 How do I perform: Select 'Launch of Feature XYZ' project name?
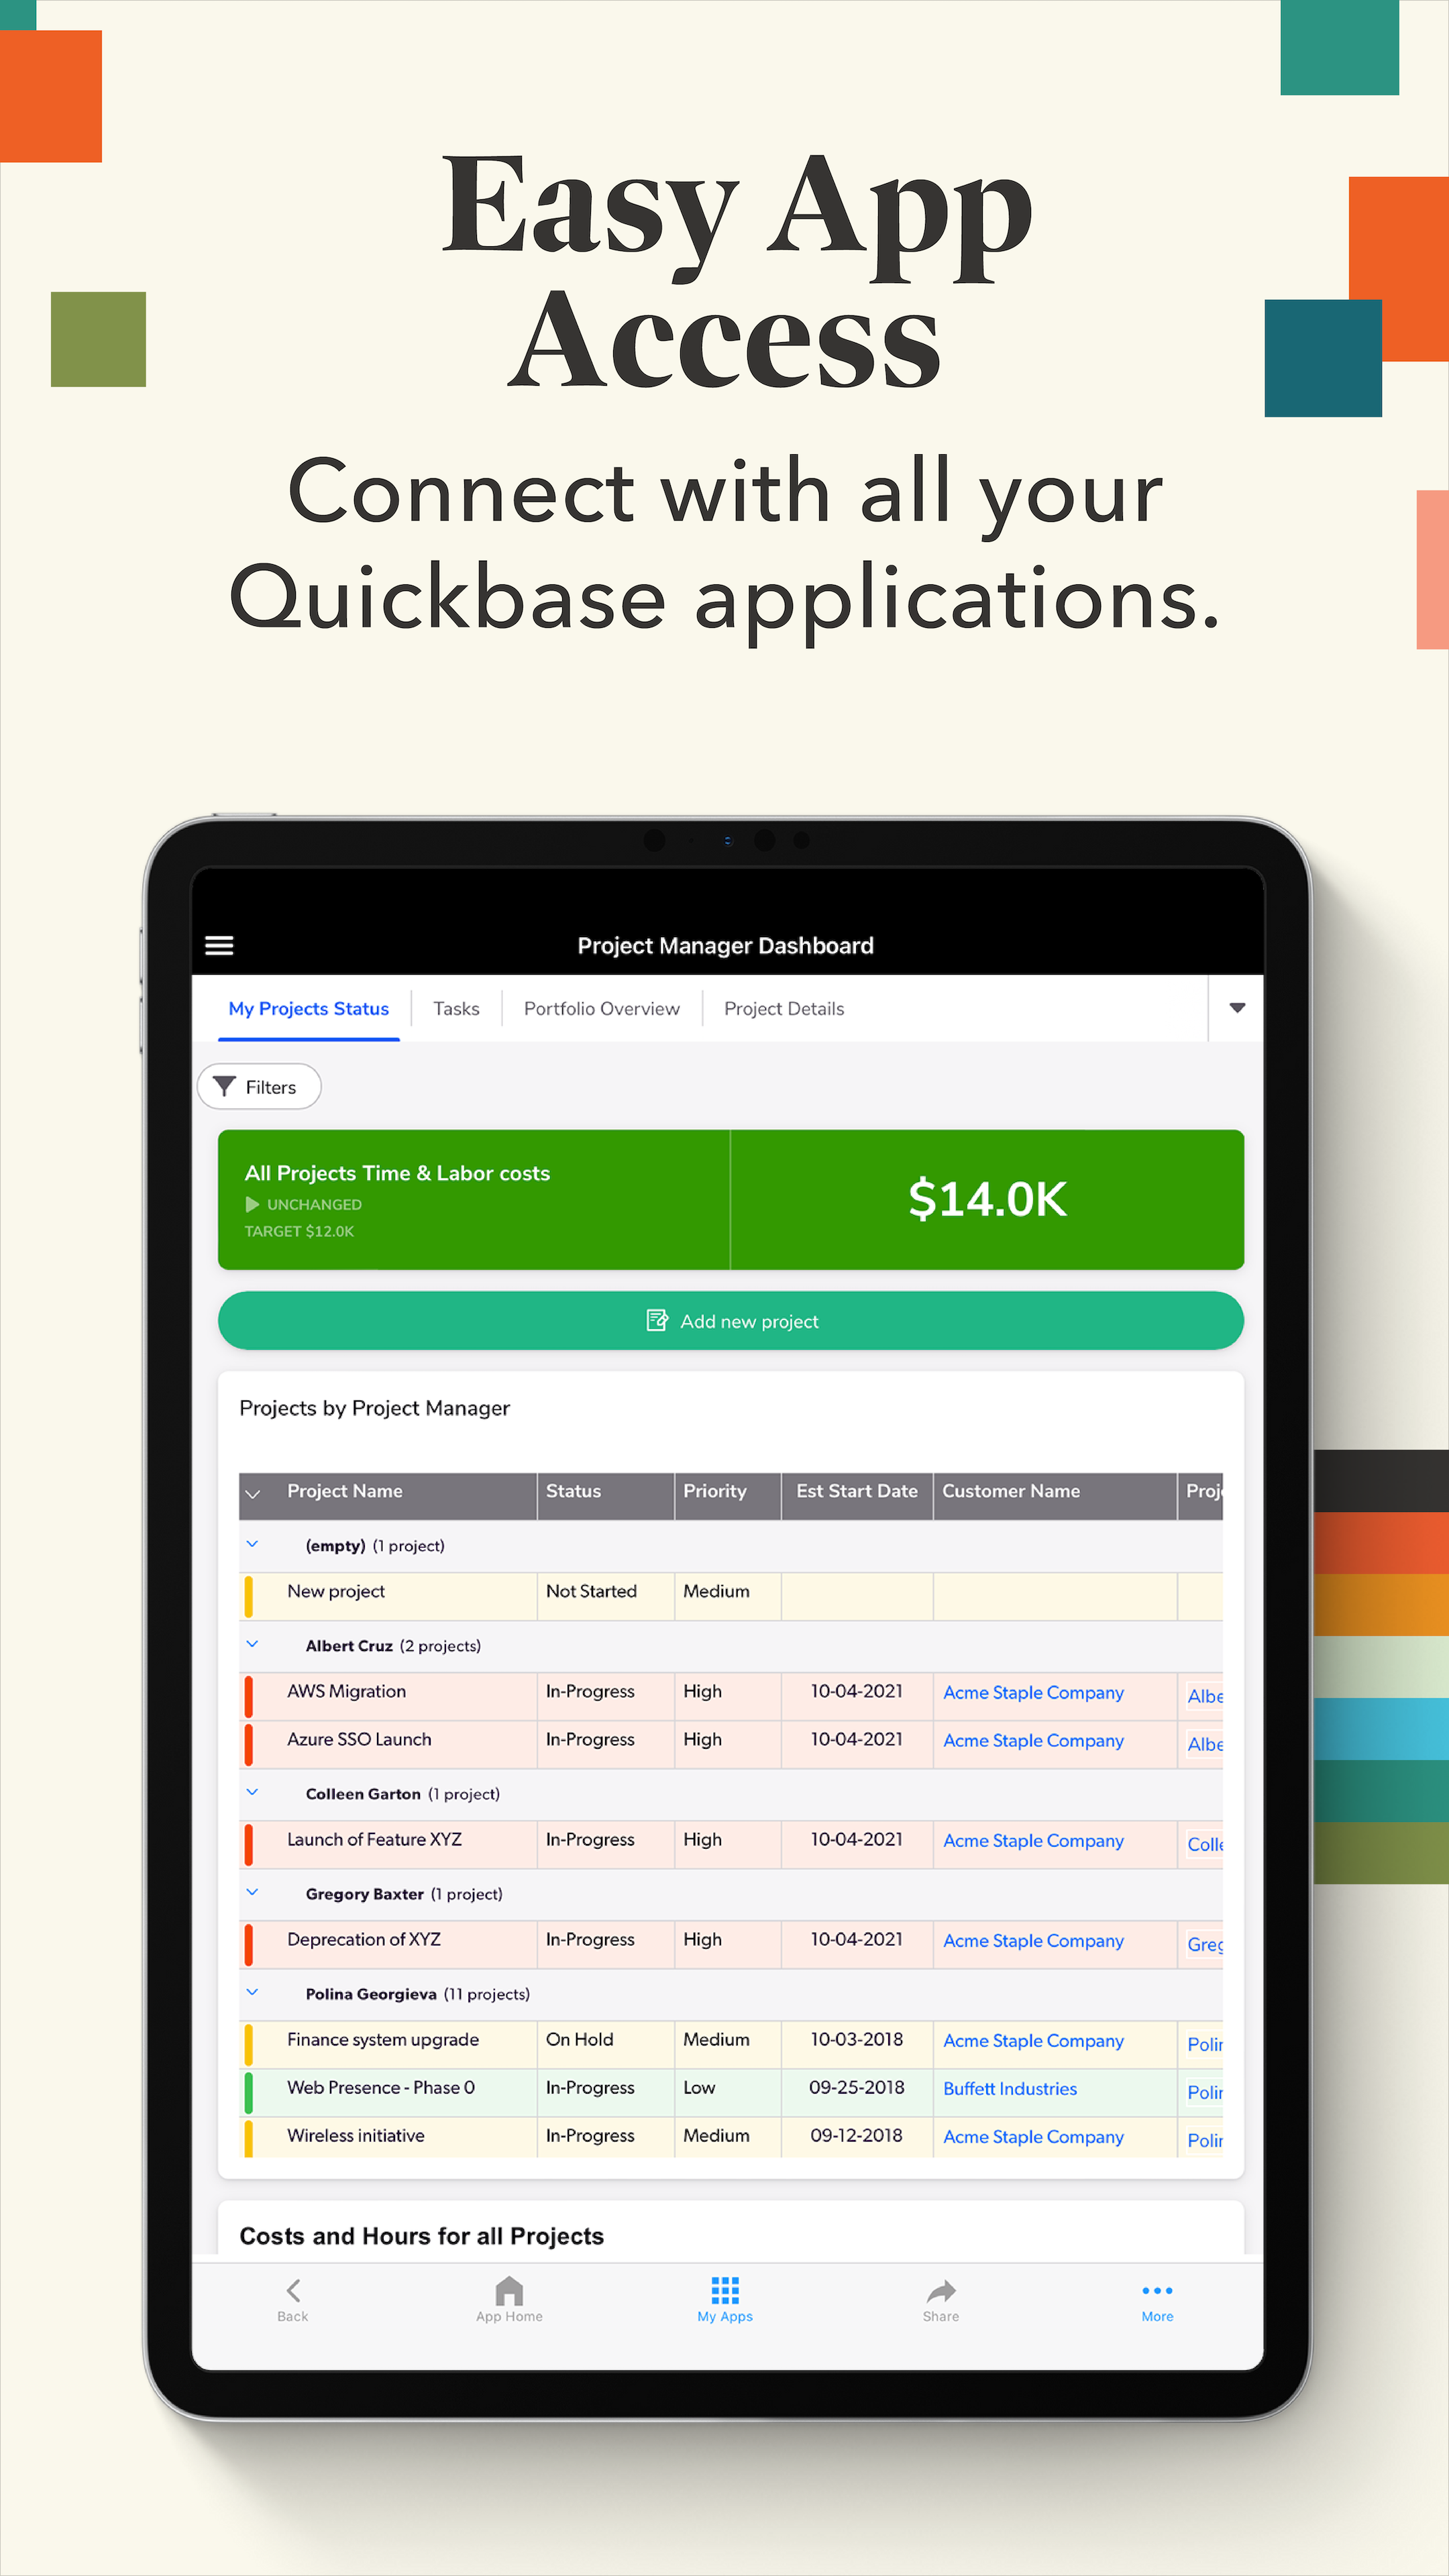click(374, 1839)
